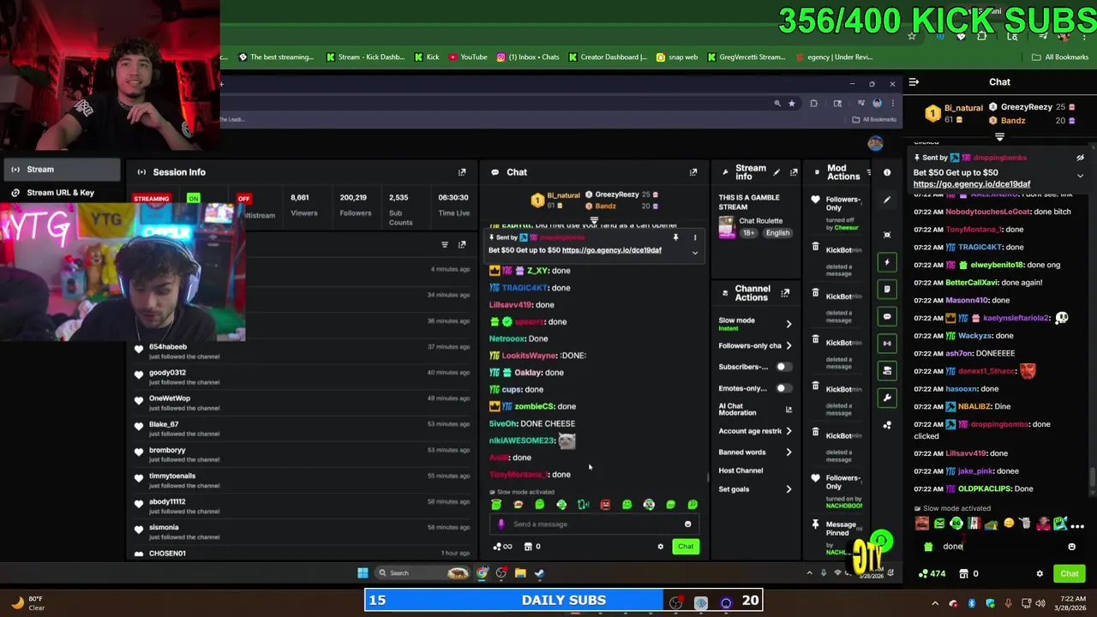Collapse the side chat panel arrow icon

[x=914, y=82]
